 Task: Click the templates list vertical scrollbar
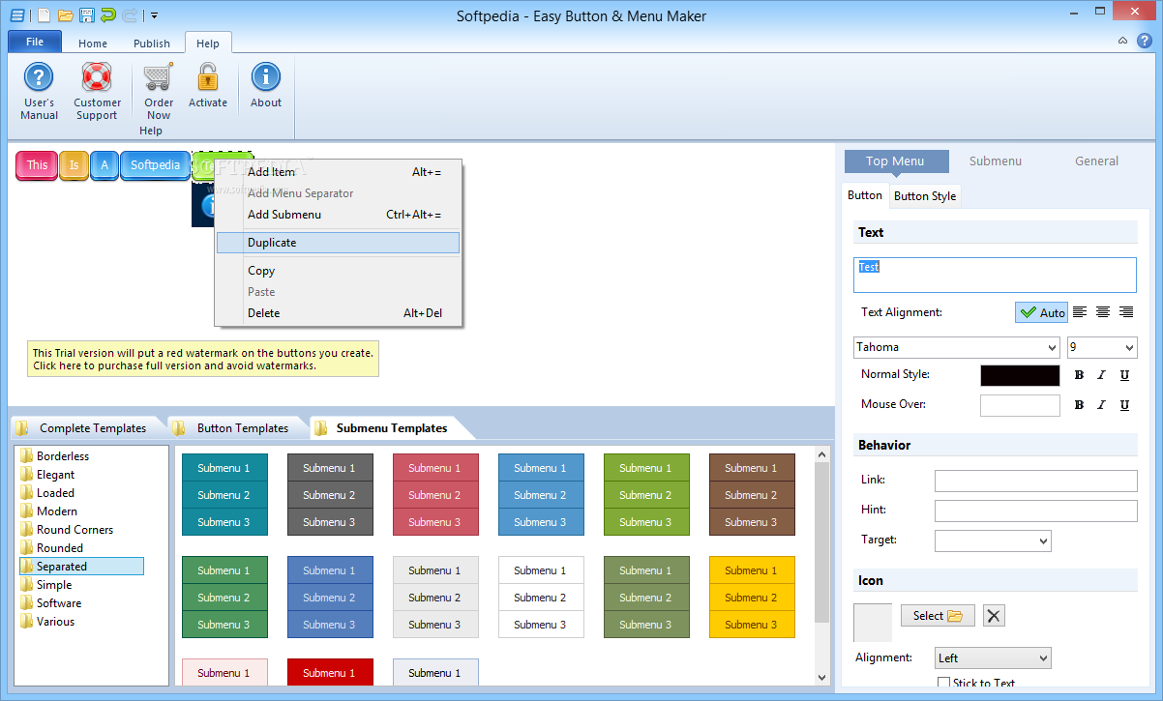[x=822, y=541]
